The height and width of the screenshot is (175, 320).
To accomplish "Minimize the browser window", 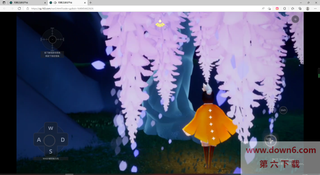I will [301, 3].
